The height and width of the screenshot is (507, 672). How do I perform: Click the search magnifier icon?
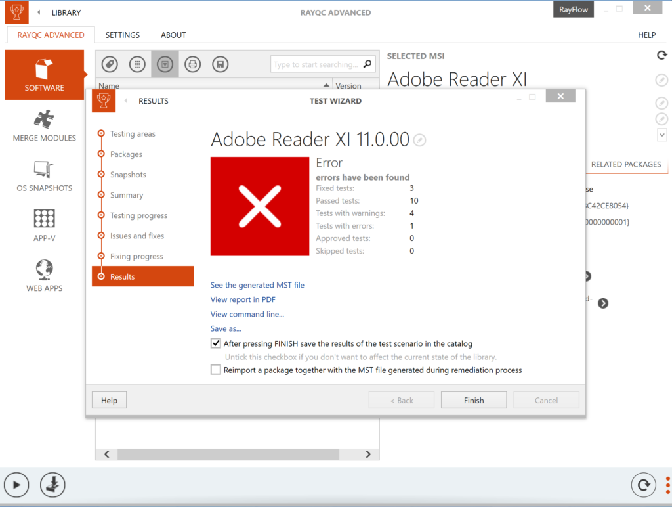pyautogui.click(x=367, y=64)
